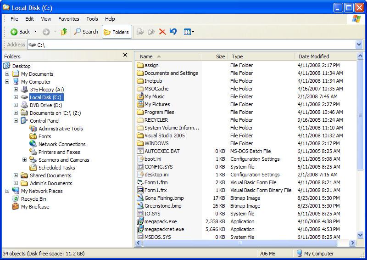The height and width of the screenshot is (260, 367).
Task: Open the File menu
Action: coord(14,19)
